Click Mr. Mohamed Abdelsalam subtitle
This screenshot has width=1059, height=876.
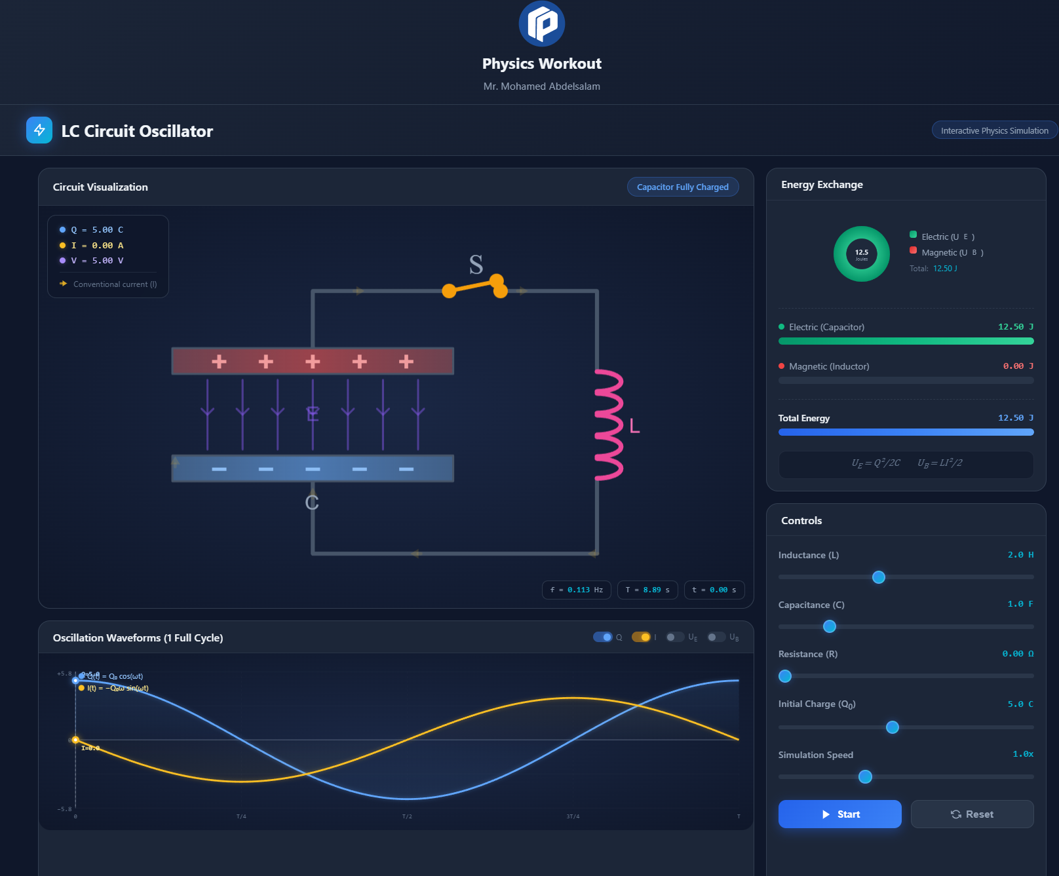pos(541,86)
